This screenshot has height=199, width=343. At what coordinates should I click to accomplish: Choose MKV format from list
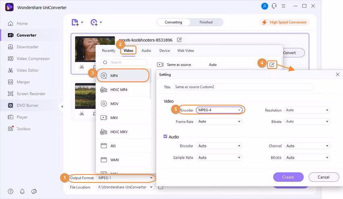pos(123,118)
